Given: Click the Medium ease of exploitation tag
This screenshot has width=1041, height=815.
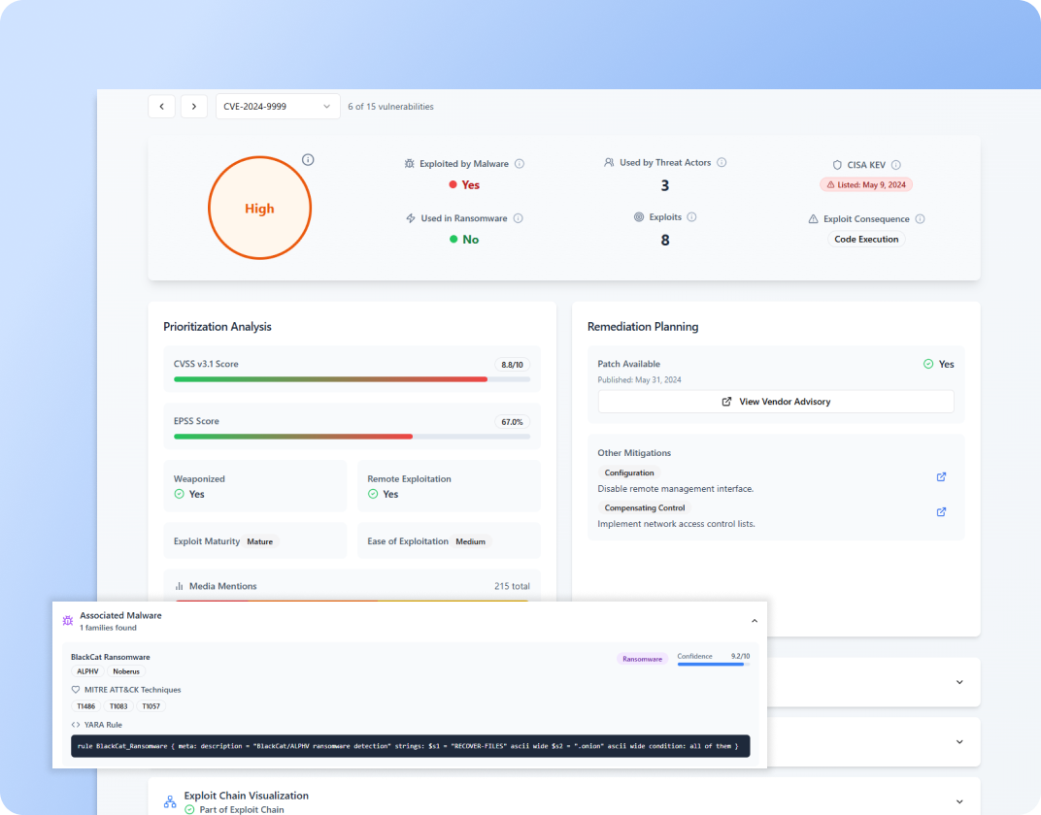Looking at the screenshot, I should point(470,541).
